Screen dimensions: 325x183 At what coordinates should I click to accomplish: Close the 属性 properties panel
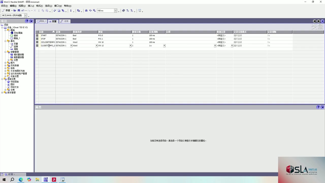[322, 107]
